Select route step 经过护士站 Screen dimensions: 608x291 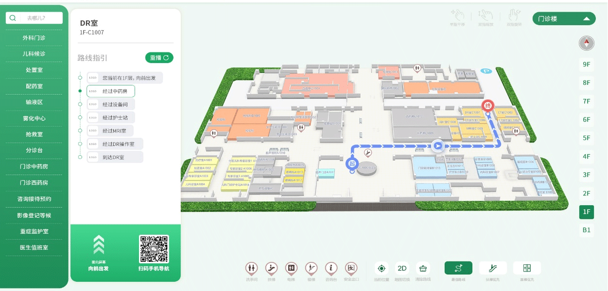(x=118, y=117)
